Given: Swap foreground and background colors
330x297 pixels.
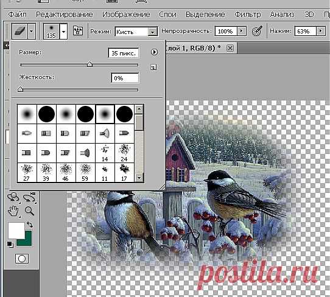Looking at the screenshot, I should [x=30, y=225].
